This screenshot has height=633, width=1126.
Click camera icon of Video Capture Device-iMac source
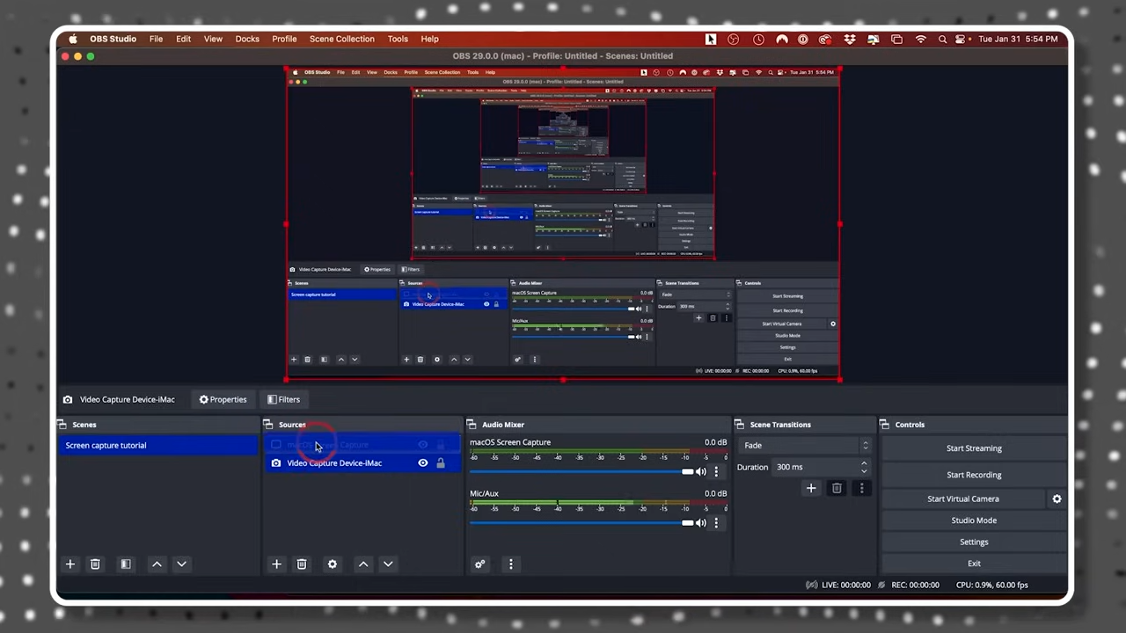pos(276,463)
